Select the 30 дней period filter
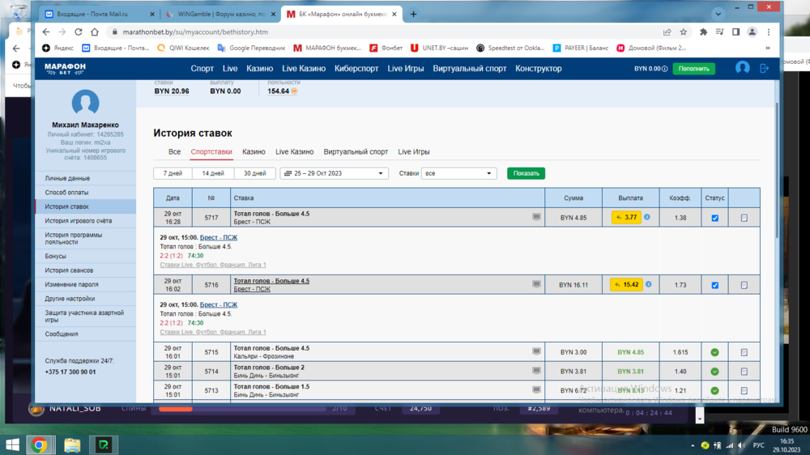The image size is (810, 455). (x=254, y=173)
